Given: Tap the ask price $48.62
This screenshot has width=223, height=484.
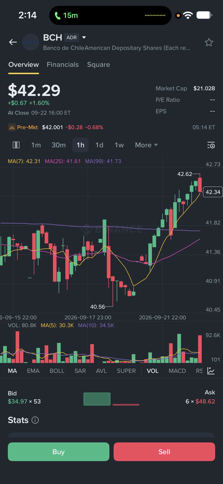Looking at the screenshot, I should click(205, 401).
